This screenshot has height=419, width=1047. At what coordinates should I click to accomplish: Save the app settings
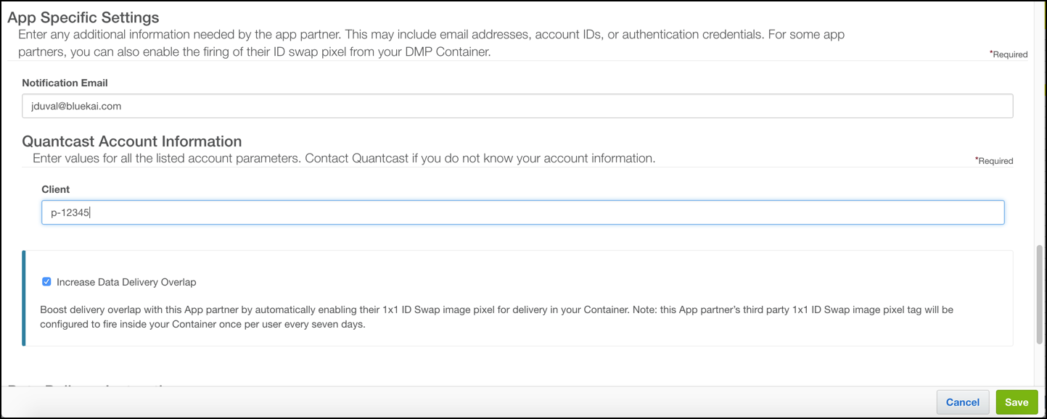1017,402
